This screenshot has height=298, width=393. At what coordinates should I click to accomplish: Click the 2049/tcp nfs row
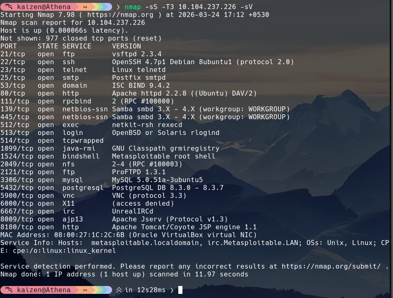pyautogui.click(x=91, y=164)
